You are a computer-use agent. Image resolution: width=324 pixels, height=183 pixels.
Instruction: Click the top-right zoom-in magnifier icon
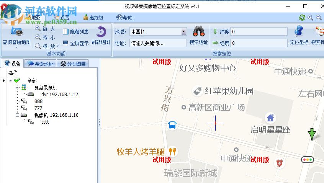(x=310, y=18)
